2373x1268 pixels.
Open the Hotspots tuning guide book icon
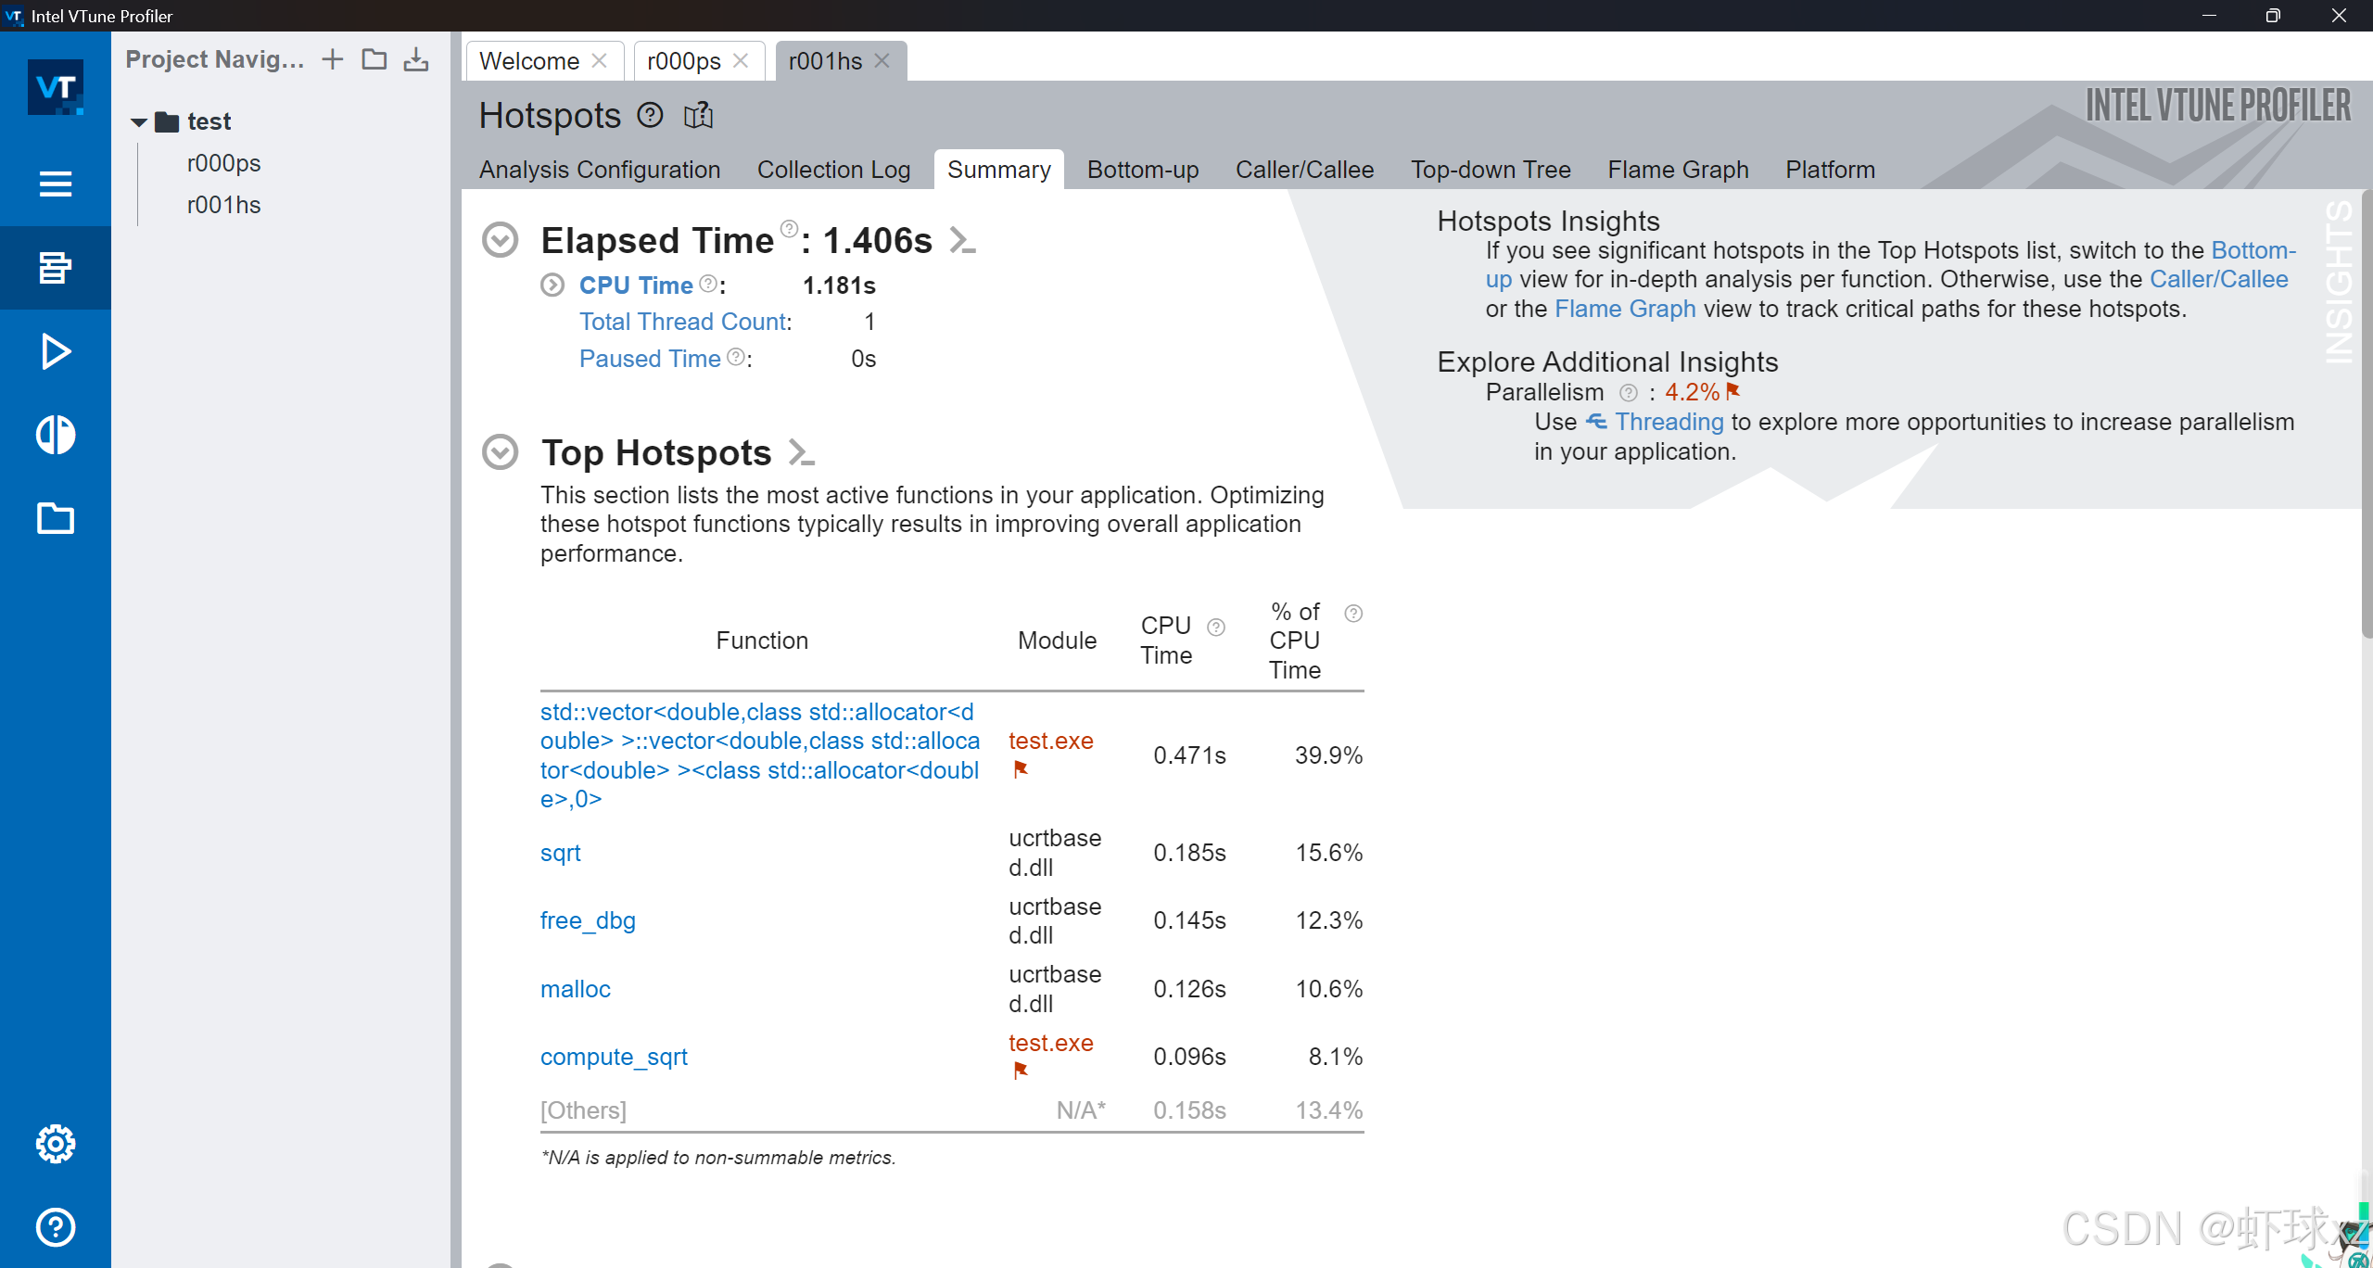coord(698,116)
